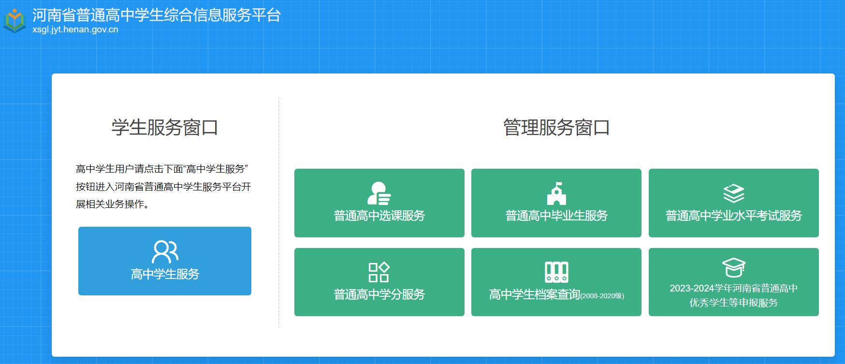
Task: Click the platform book logo icon
Action: [15, 20]
